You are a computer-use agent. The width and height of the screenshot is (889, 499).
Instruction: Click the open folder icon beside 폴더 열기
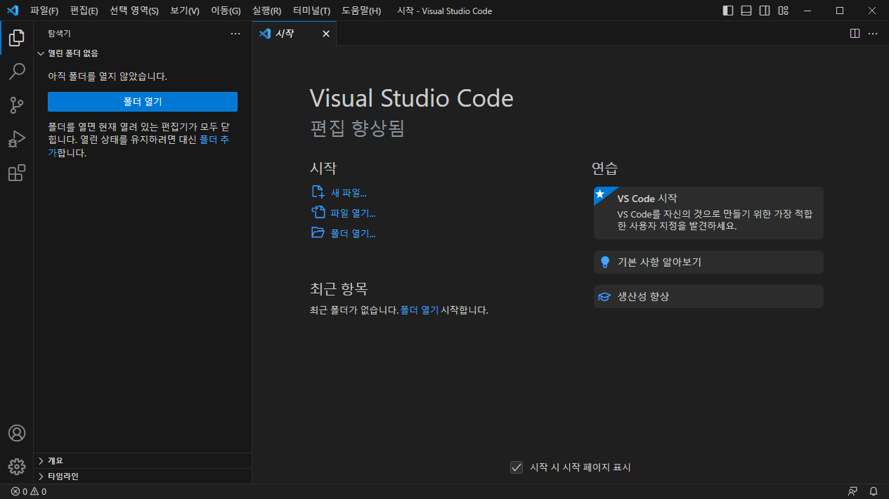point(318,233)
